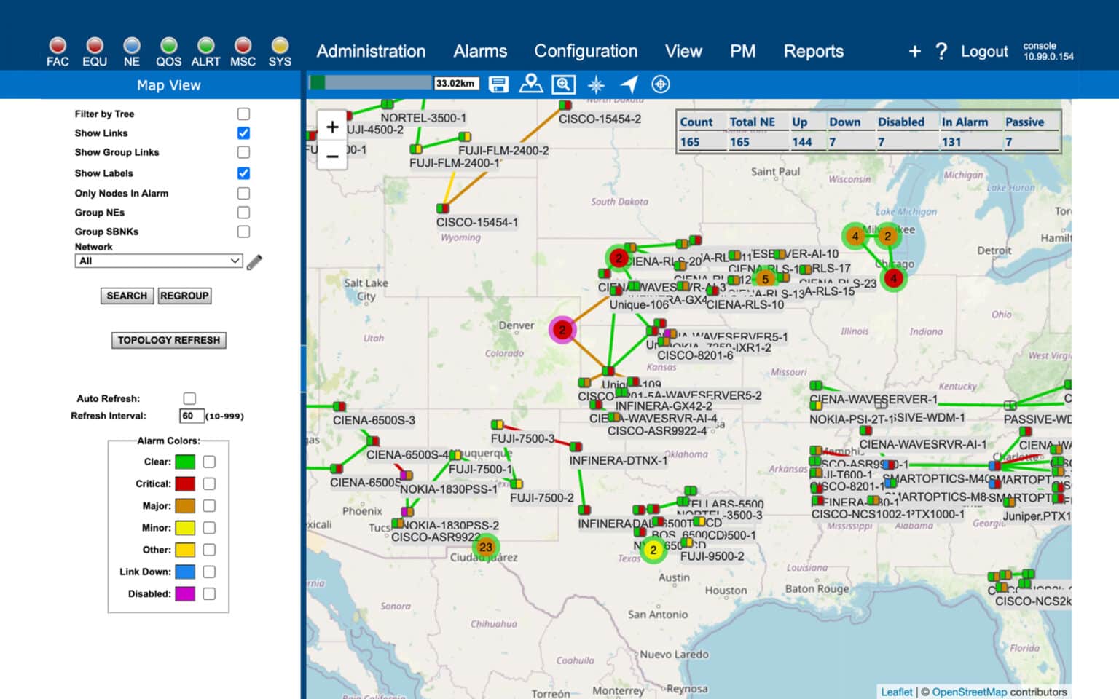
Task: Click the map zoom in plus button
Action: click(x=332, y=127)
